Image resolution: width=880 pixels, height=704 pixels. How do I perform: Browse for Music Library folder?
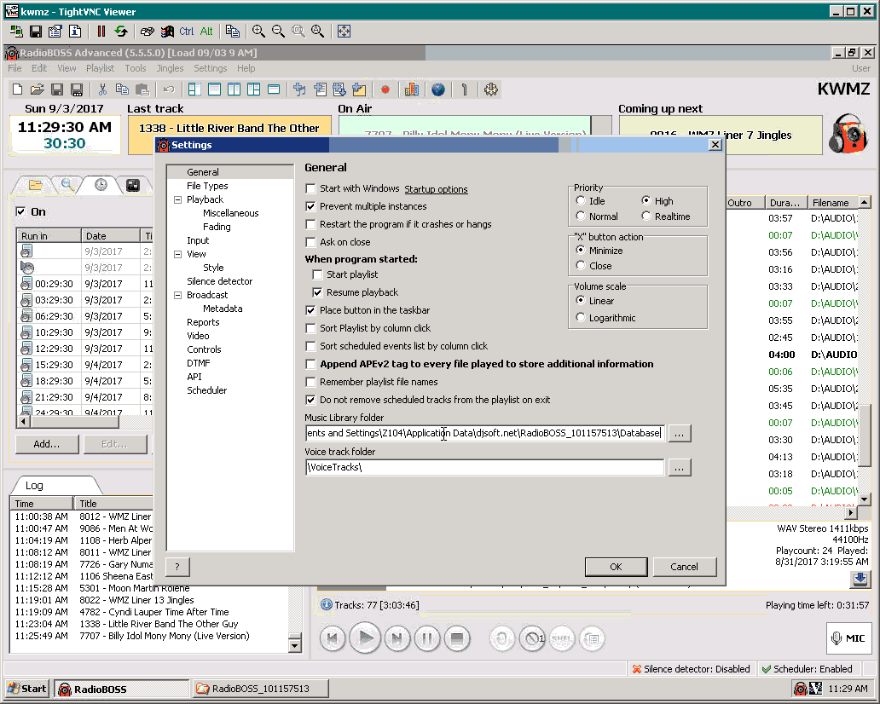679,433
